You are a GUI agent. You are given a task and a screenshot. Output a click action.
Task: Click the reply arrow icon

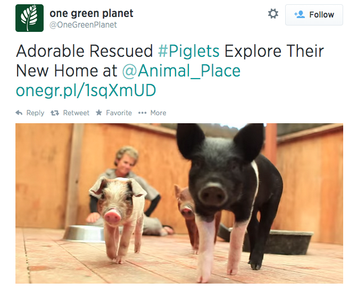19,113
